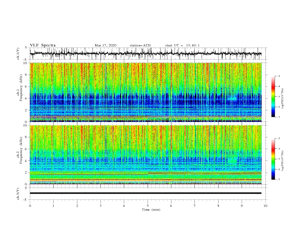The image size is (299, 231).
Task: Click the time axis tick label '3'
Action: [100, 206]
